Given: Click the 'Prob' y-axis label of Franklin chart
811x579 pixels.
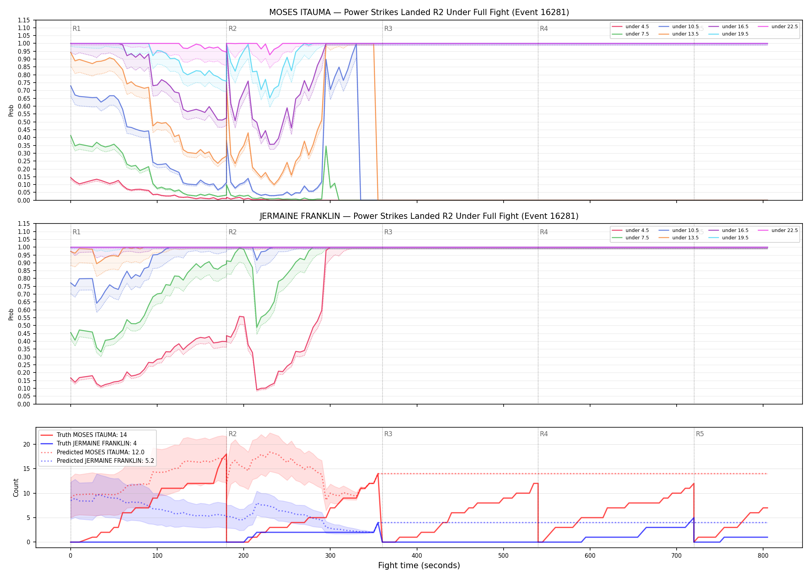Looking at the screenshot, I should point(11,314).
